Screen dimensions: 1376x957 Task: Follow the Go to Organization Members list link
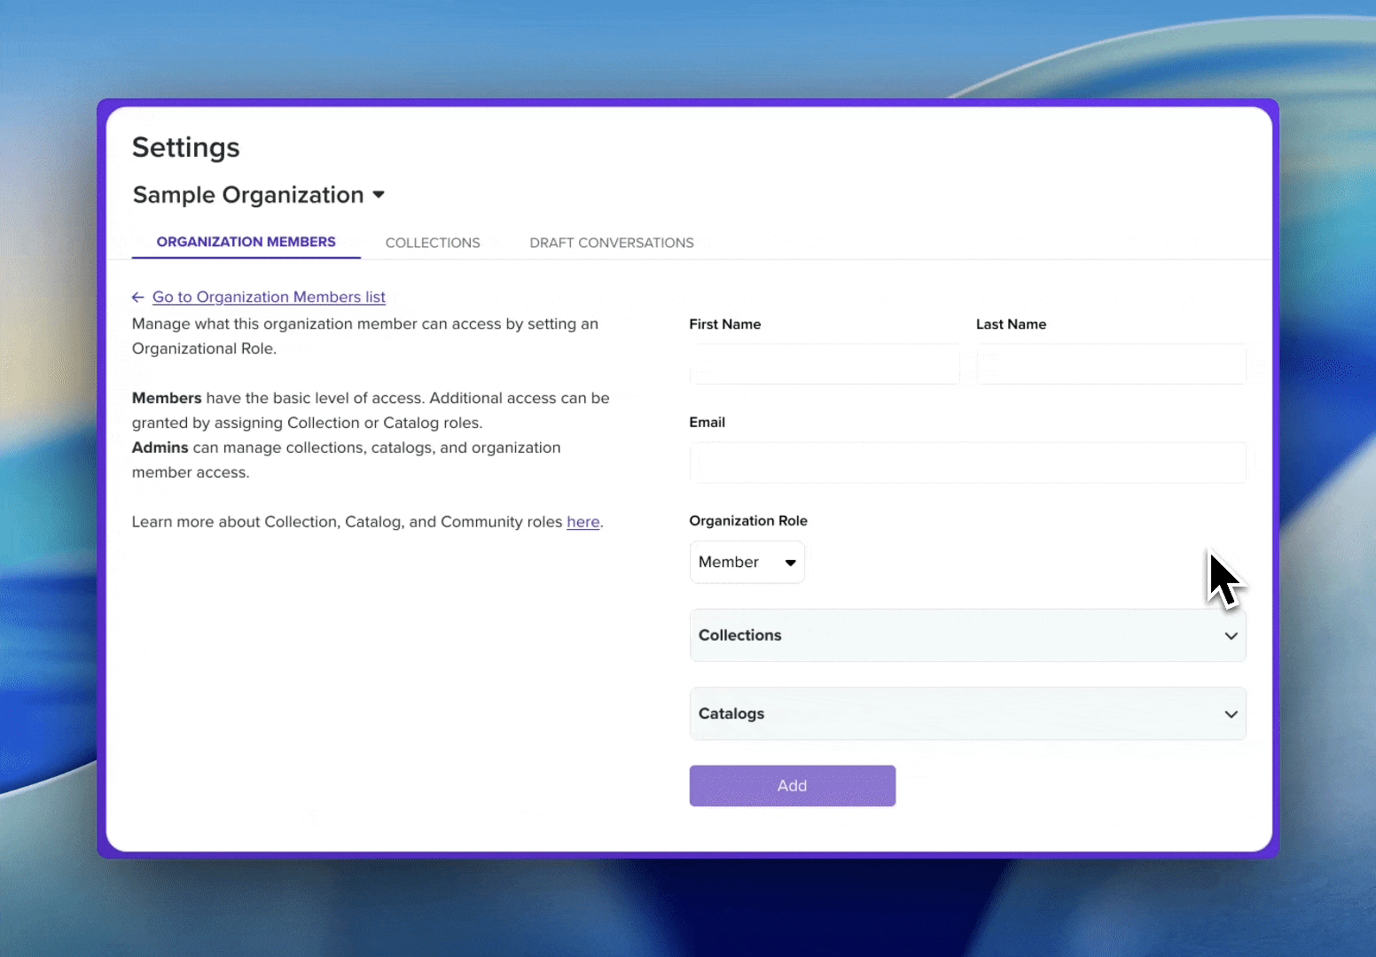[269, 298]
